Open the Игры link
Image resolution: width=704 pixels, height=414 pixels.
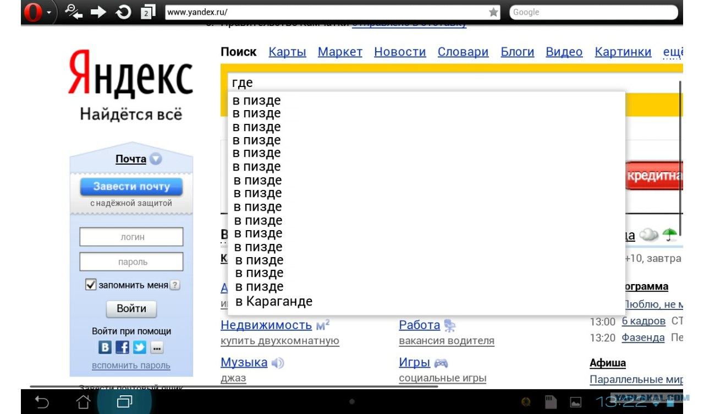tap(415, 362)
